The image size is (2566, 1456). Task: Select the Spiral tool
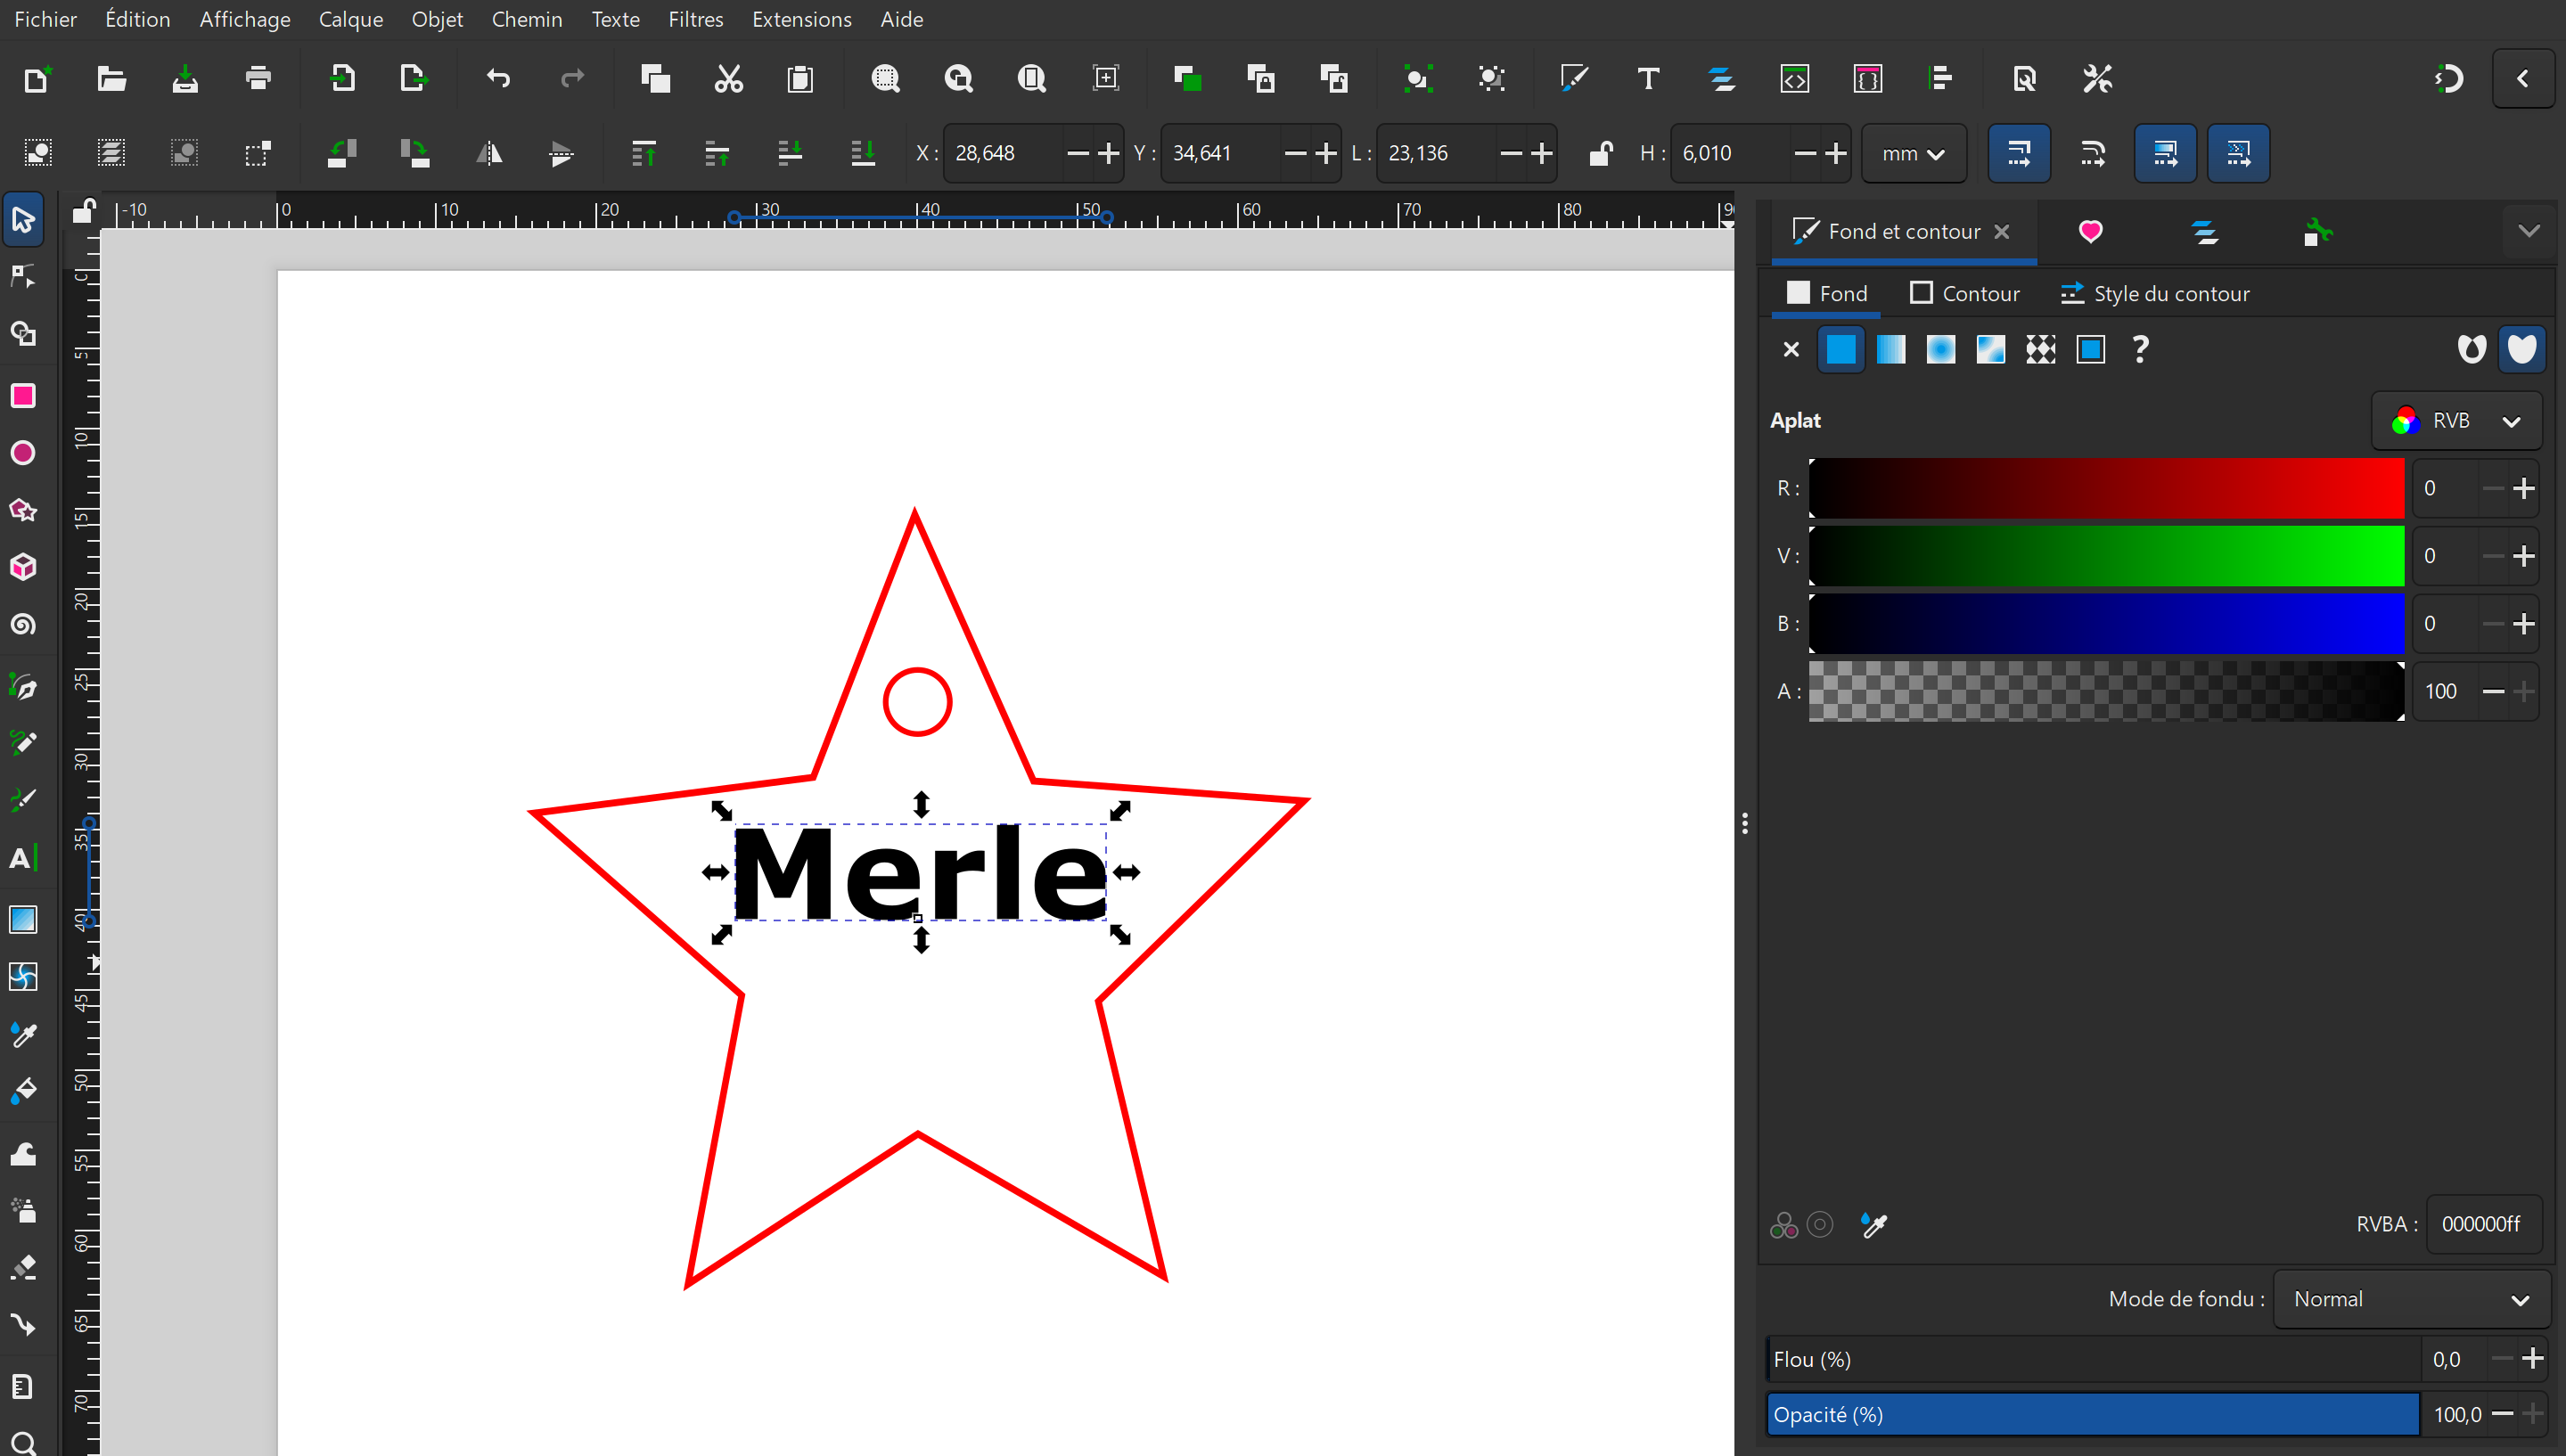click(x=22, y=625)
